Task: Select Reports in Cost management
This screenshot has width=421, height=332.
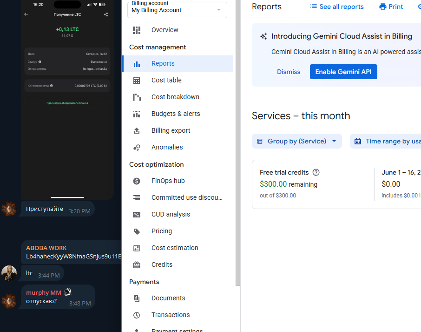Action: [177, 64]
